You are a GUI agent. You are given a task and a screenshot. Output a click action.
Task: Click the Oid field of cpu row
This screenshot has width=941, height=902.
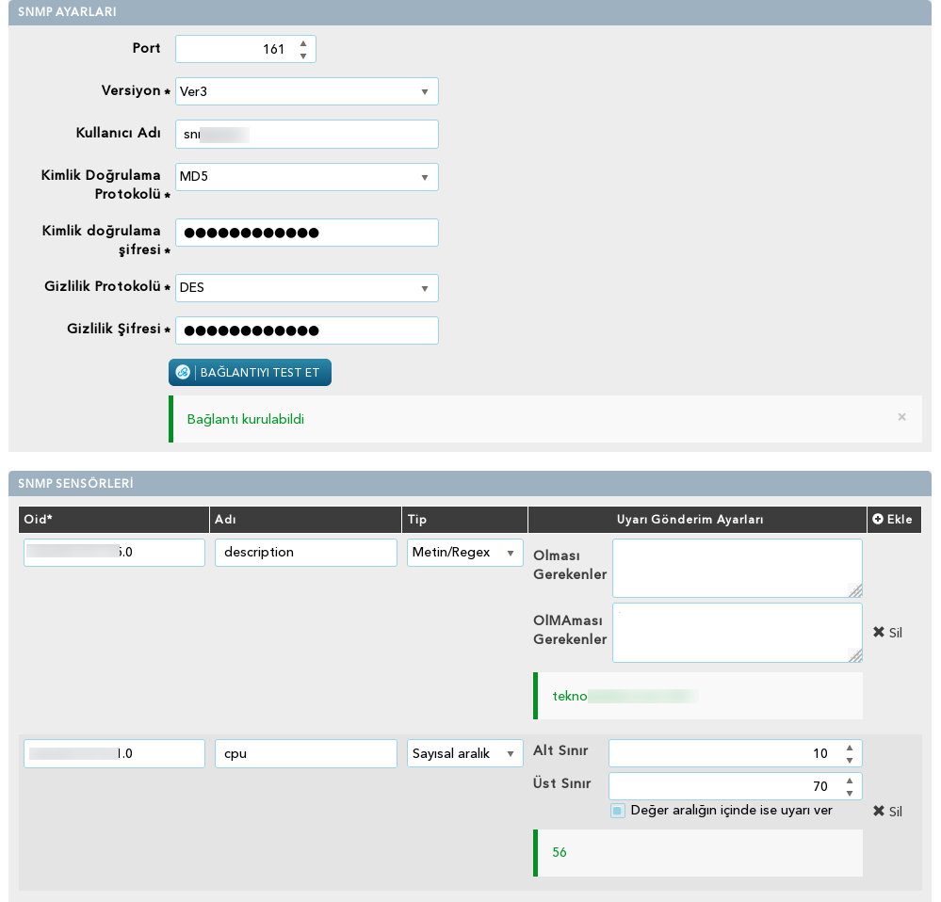click(114, 753)
